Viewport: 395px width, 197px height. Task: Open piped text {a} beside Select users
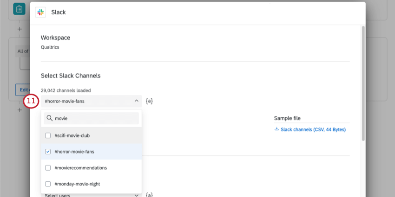[149, 195]
